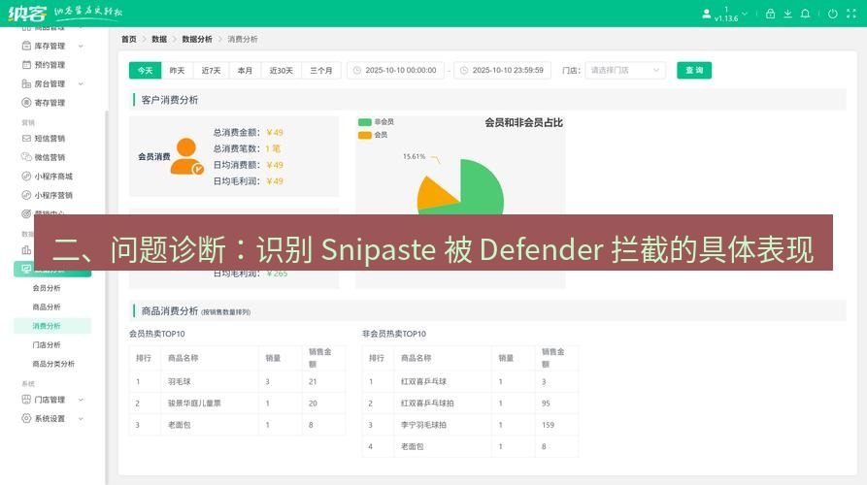This screenshot has width=867, height=485.
Task: Select the 三个月 date range tab
Action: 321,70
